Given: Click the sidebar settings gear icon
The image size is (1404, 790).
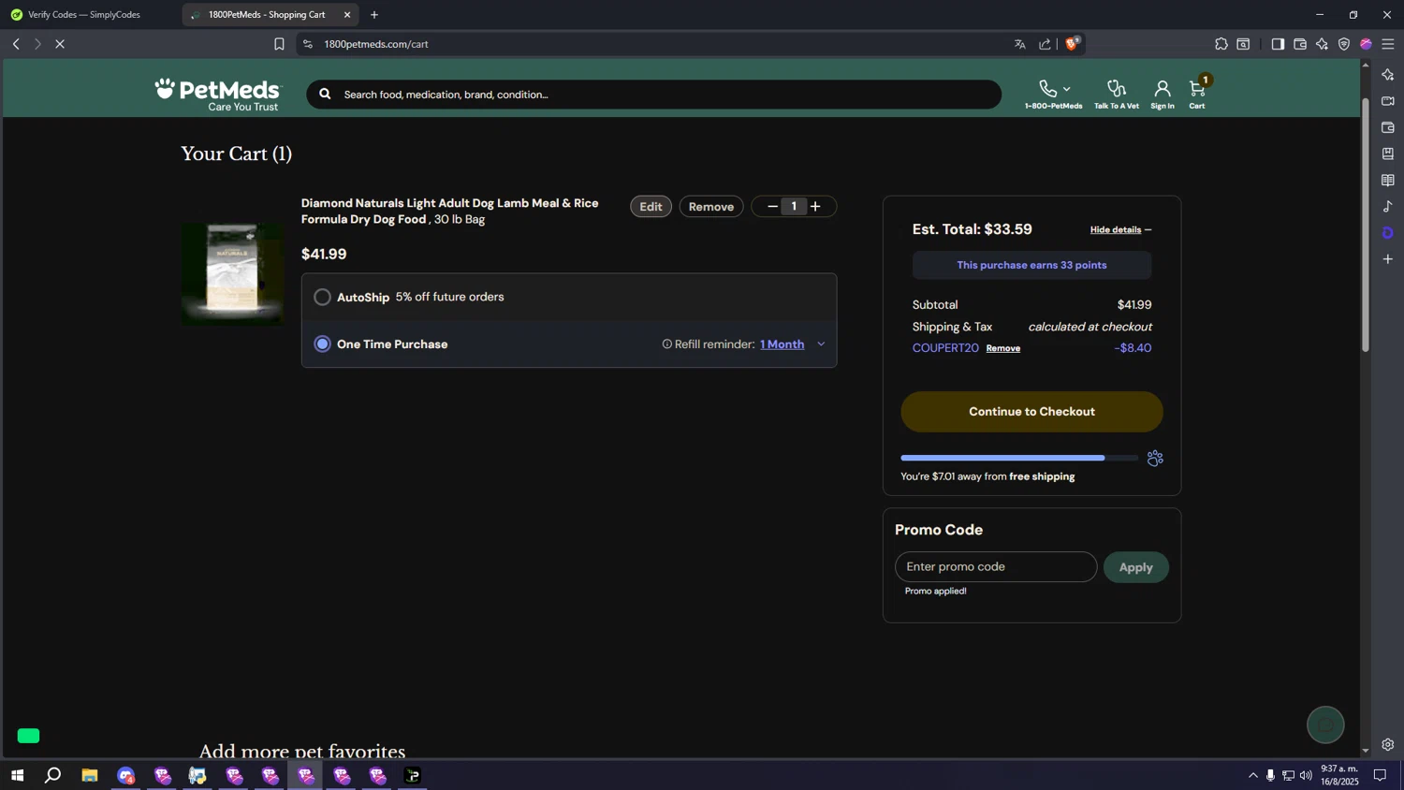Looking at the screenshot, I should click(x=1388, y=745).
